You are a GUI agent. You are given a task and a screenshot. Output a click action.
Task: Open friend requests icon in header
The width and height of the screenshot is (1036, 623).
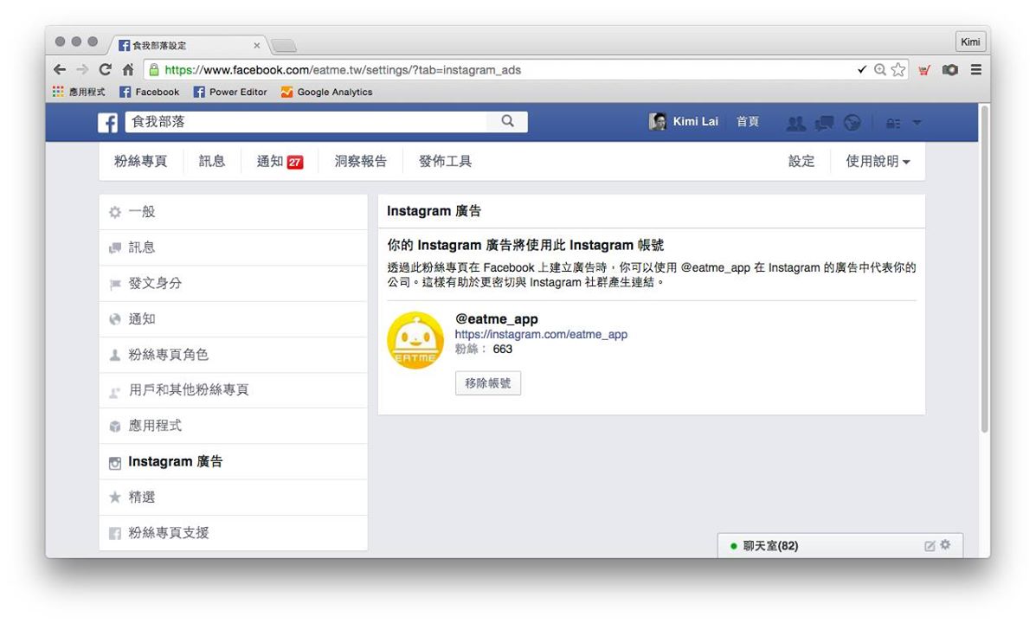795,123
